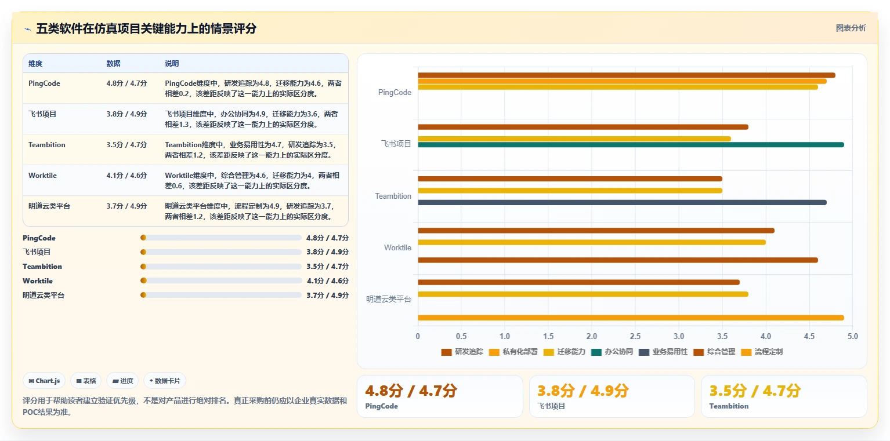Click the 3.8分 / 4.9分 value beside 飞书项目 progress
Screen dimensions: 890x441
(328, 252)
